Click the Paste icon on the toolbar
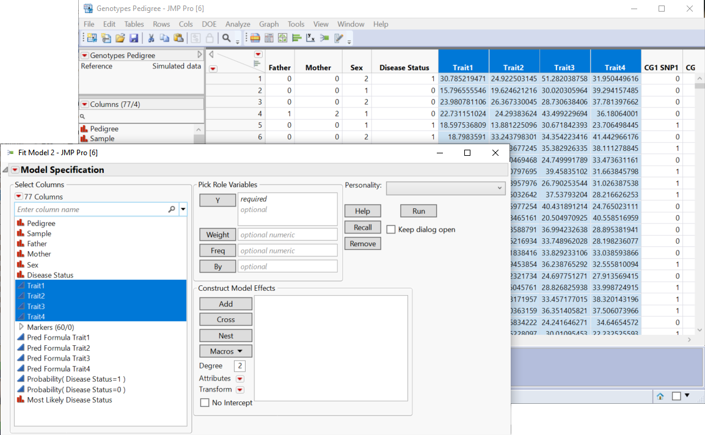 click(178, 38)
